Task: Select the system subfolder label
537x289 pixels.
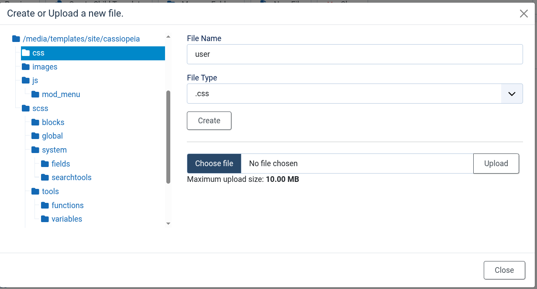Action: (54, 150)
